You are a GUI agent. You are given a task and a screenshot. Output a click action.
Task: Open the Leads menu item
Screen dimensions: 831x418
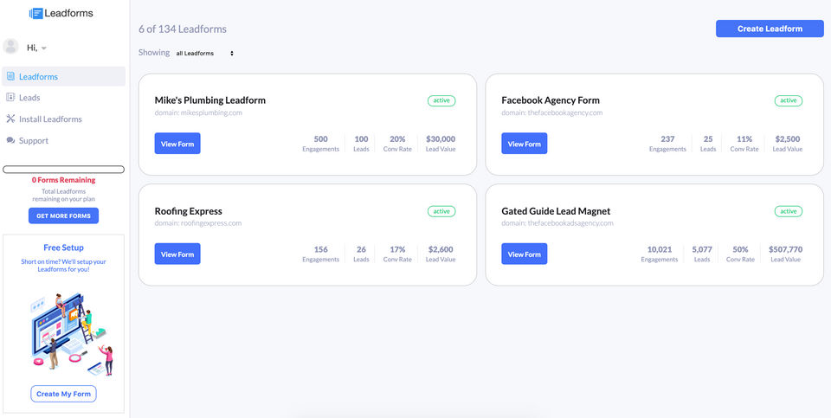(29, 98)
